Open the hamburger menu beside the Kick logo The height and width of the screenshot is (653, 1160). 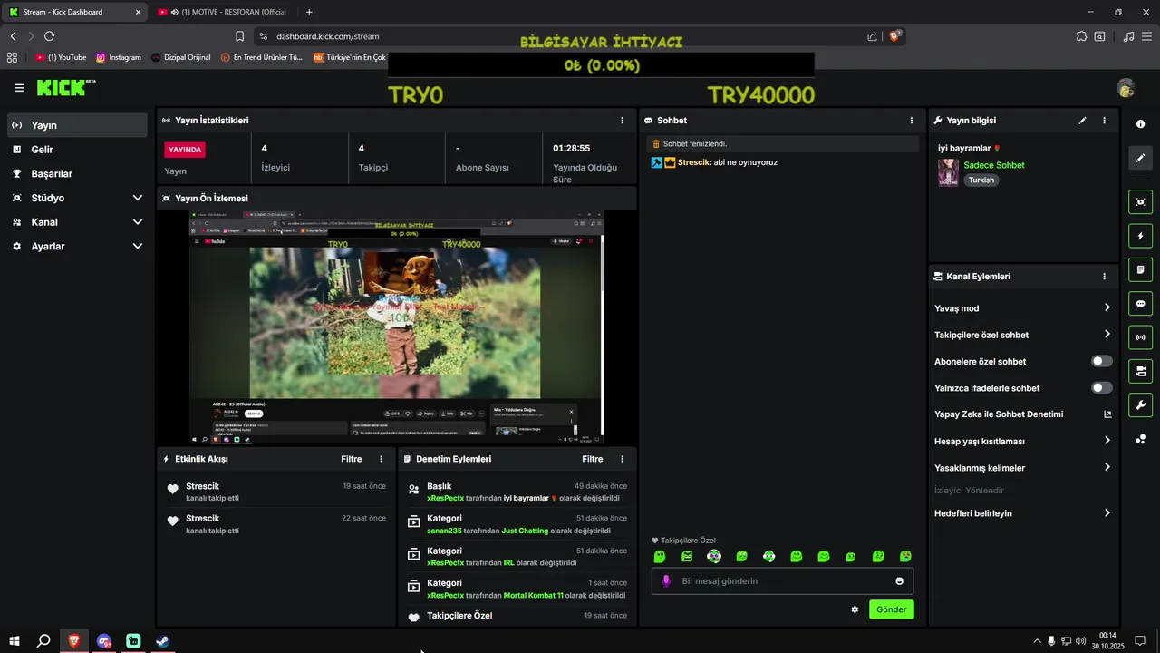pyautogui.click(x=19, y=88)
